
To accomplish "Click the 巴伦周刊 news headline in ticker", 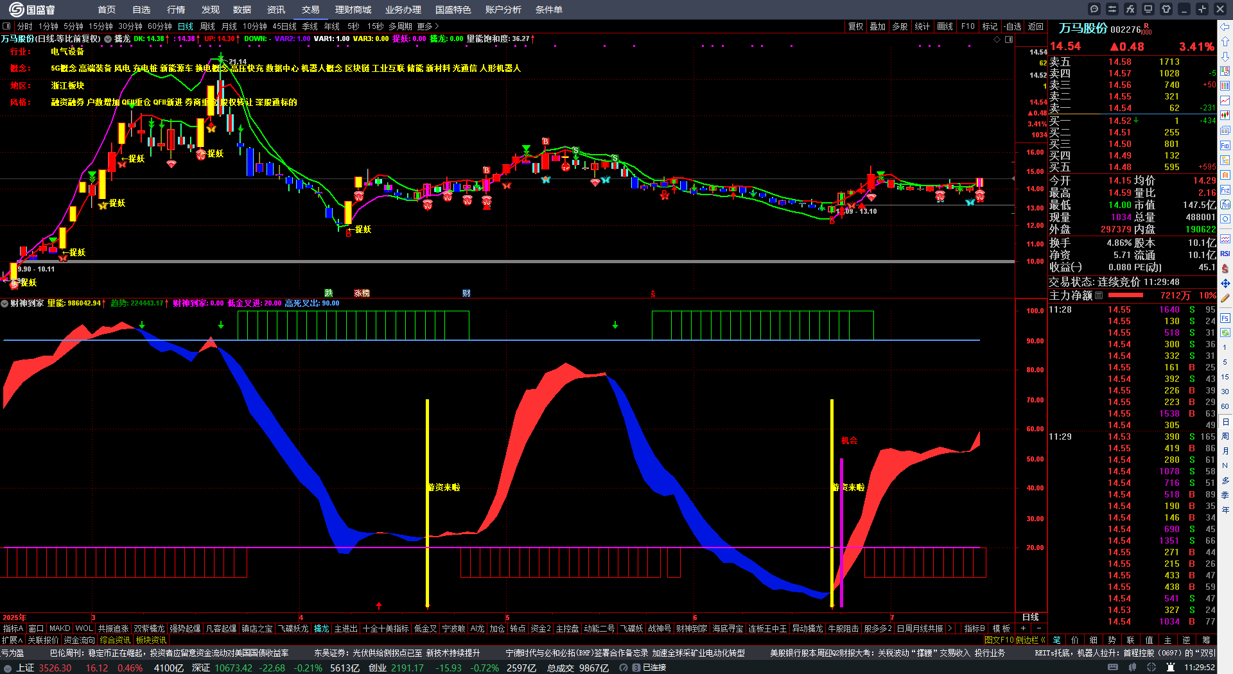I will tap(170, 653).
